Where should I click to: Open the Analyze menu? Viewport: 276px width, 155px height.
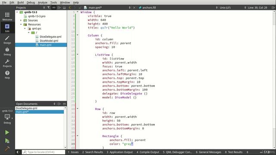(42, 3)
